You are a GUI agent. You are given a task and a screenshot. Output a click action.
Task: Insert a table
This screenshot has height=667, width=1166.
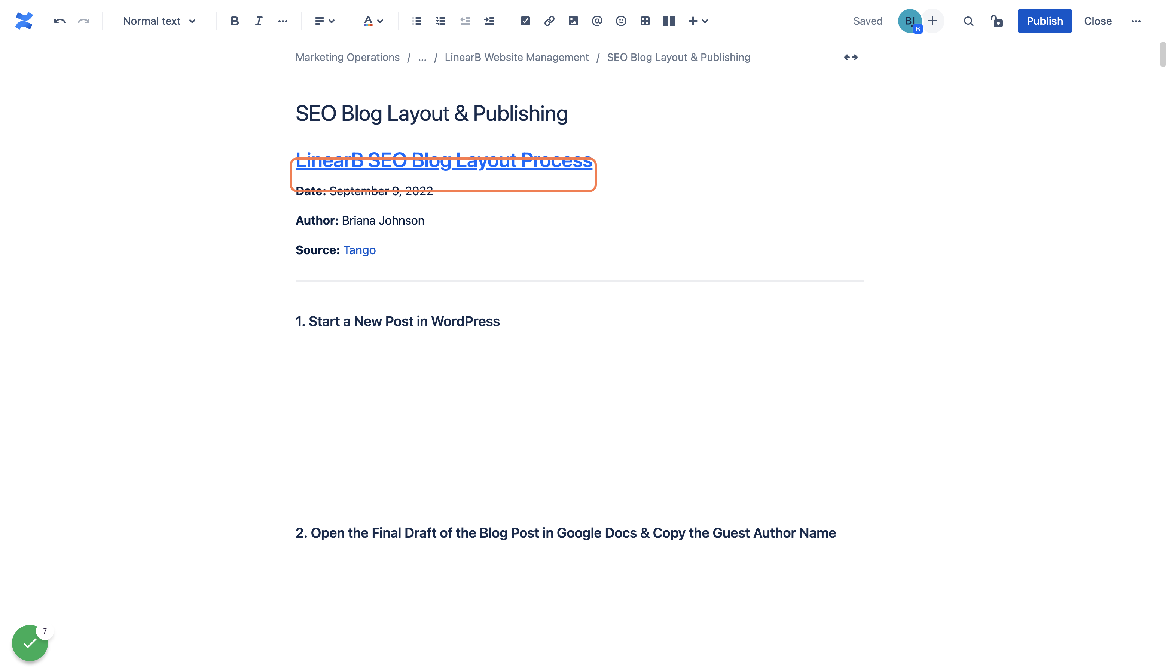(645, 21)
